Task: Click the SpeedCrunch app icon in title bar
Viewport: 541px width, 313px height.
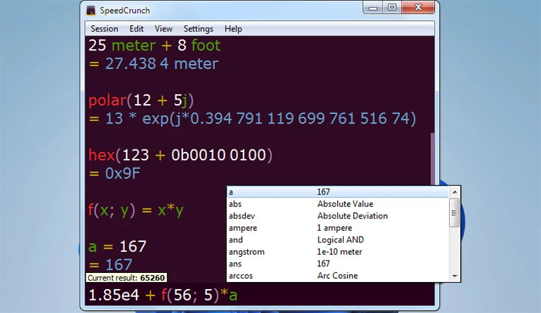Action: tap(91, 10)
